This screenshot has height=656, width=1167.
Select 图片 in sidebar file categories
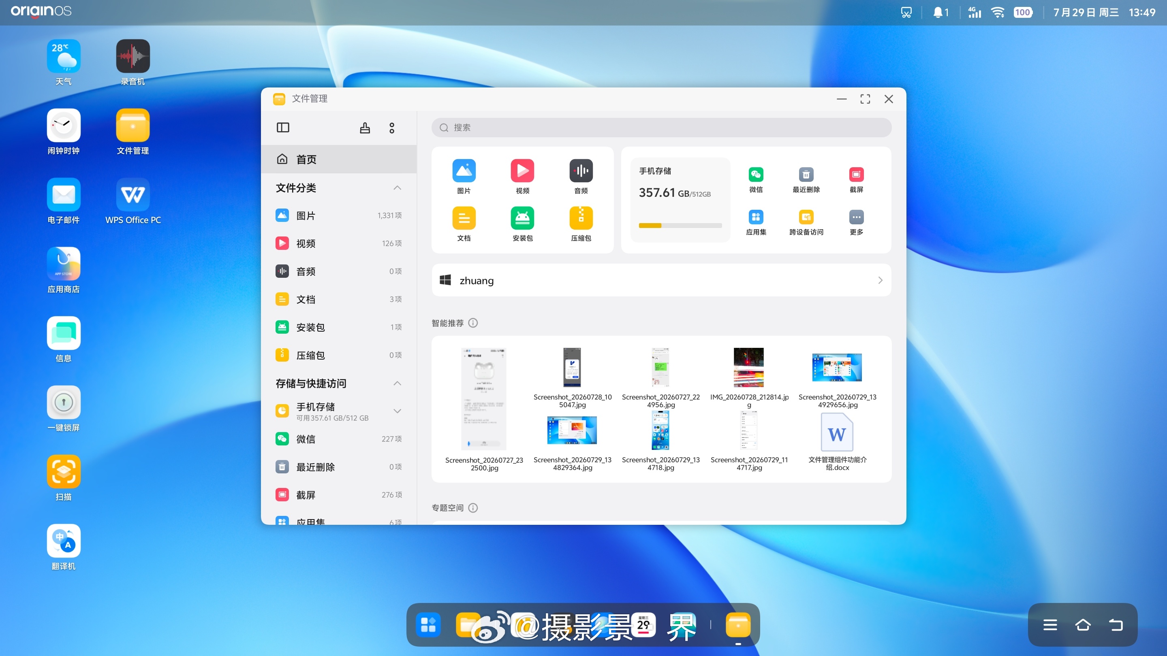point(339,215)
